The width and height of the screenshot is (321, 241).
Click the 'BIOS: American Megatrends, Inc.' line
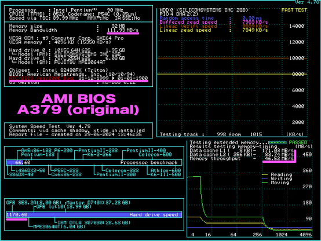point(72,74)
